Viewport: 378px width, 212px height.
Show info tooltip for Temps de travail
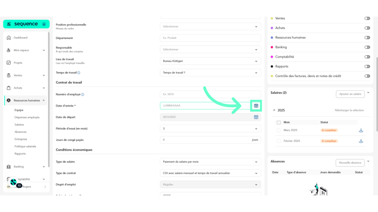pos(79,73)
